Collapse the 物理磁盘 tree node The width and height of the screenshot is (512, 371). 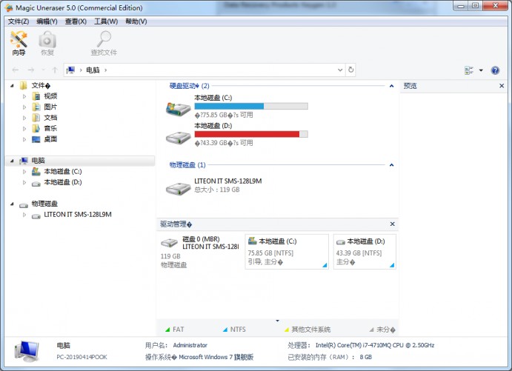pos(12,204)
